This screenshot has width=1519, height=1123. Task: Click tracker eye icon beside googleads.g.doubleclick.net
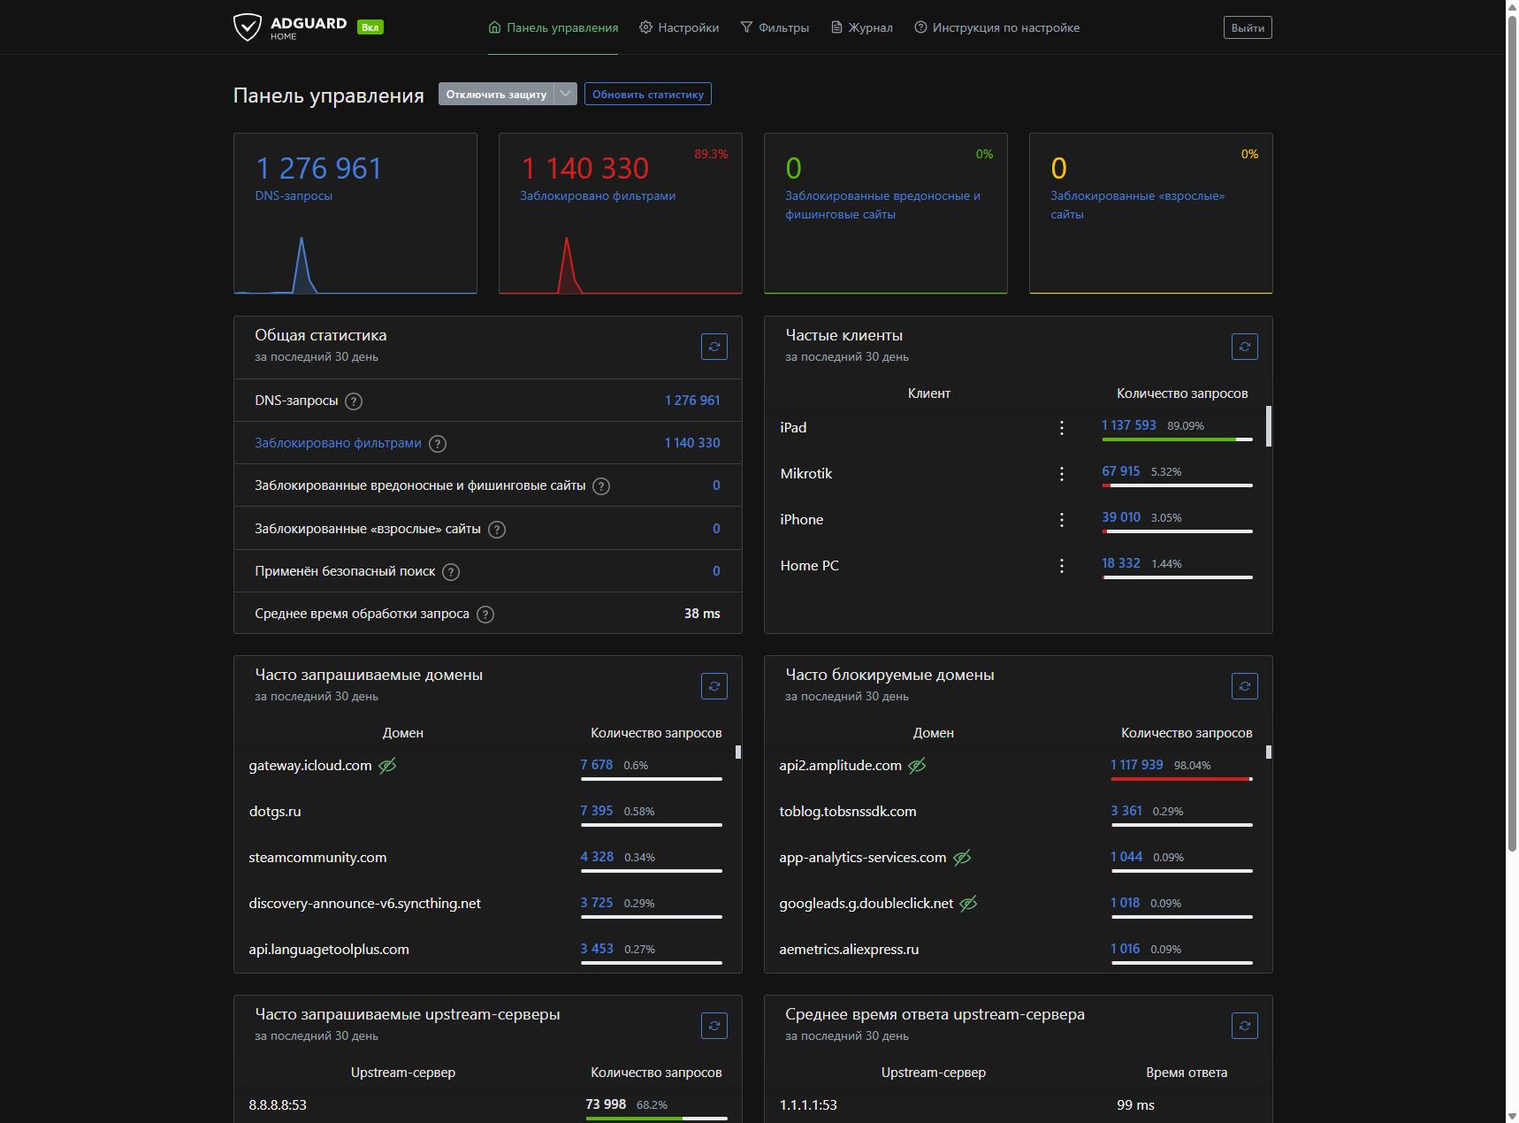(968, 904)
